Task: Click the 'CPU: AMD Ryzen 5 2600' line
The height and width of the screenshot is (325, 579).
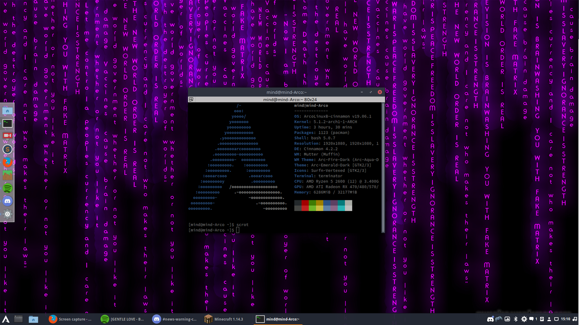Action: coord(336,181)
